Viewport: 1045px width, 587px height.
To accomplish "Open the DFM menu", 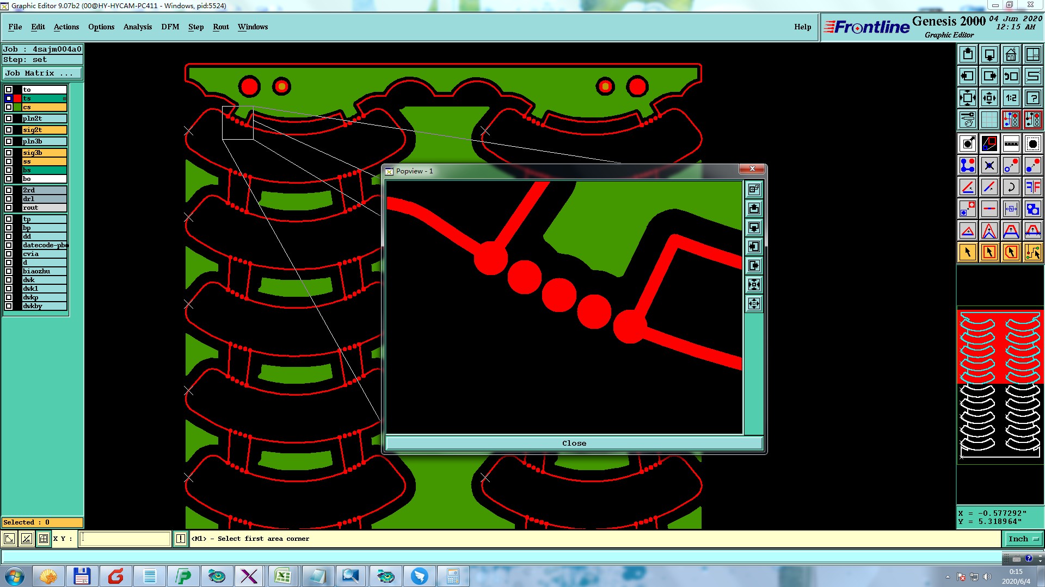I will click(x=170, y=27).
